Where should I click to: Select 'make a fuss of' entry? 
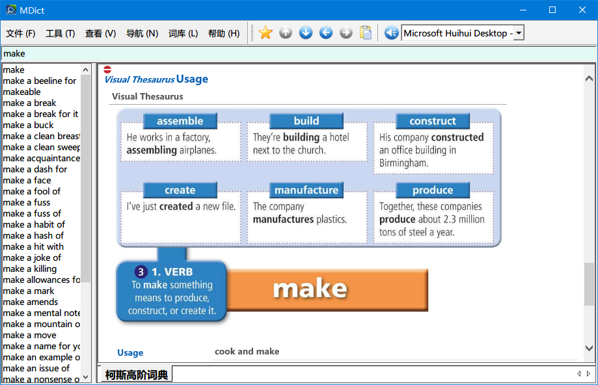point(32,213)
